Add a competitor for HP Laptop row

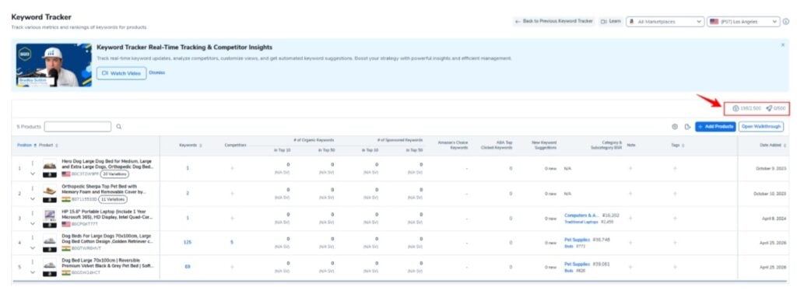(232, 218)
